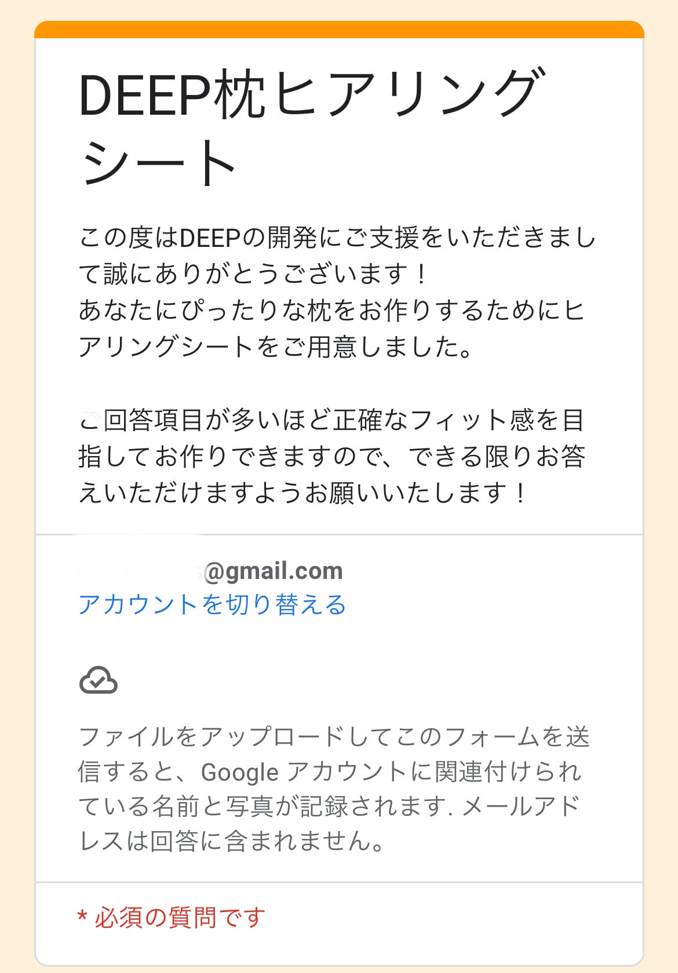Click the アカウントを切り替える link
Screen dimensions: 678x973
[212, 604]
